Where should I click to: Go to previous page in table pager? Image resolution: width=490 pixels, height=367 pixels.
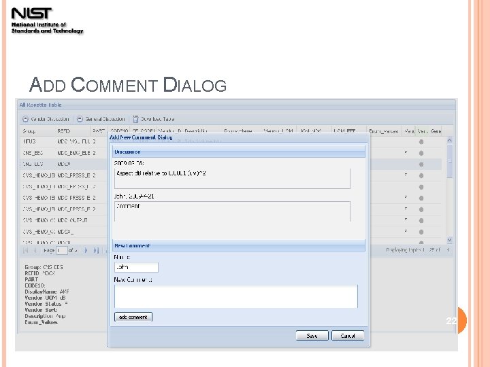(x=35, y=250)
